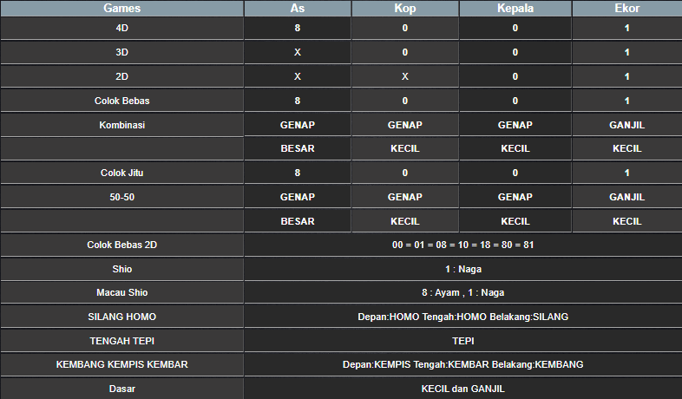
Task: Select the 4D row label
Action: pyautogui.click(x=121, y=29)
